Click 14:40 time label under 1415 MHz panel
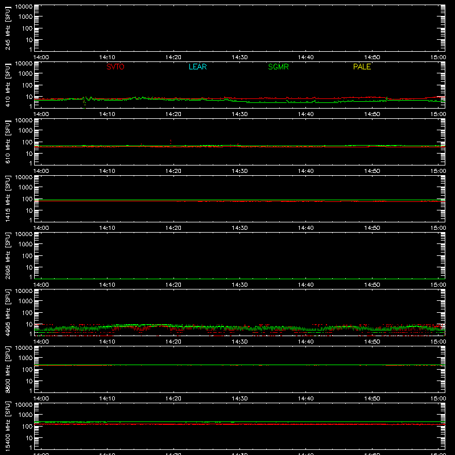This screenshot has height=455, width=455. 305,228
